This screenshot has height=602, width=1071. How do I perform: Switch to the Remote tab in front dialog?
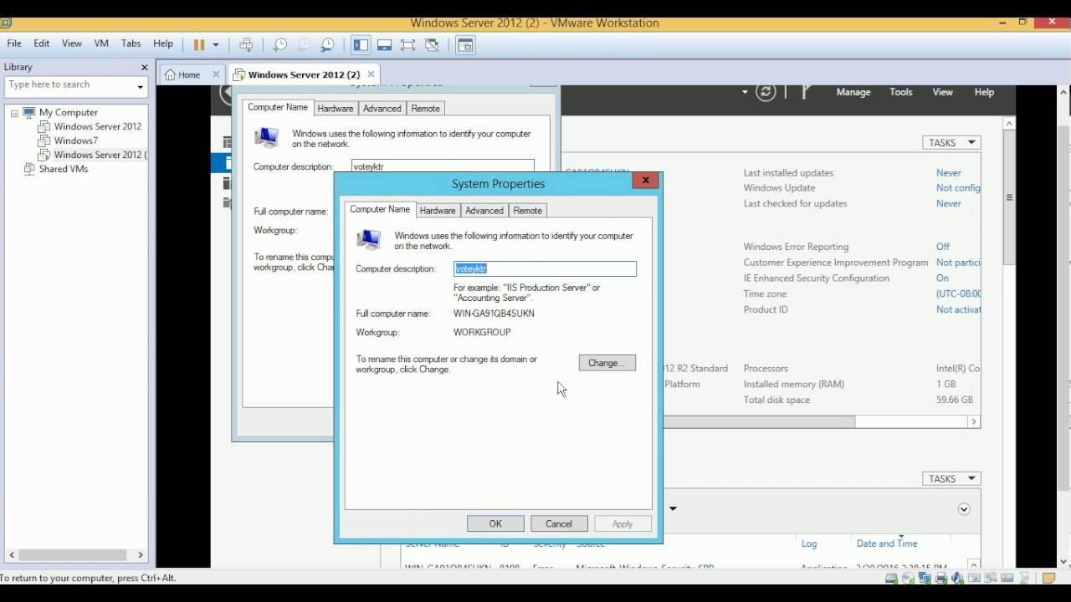[527, 211]
